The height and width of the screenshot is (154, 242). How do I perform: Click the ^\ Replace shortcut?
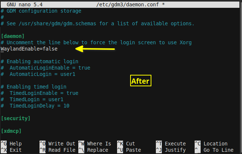pyautogui.click(x=93, y=150)
